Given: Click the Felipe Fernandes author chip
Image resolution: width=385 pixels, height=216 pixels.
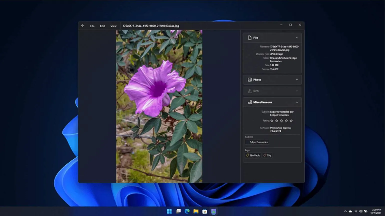Looking at the screenshot, I should tap(257, 142).
